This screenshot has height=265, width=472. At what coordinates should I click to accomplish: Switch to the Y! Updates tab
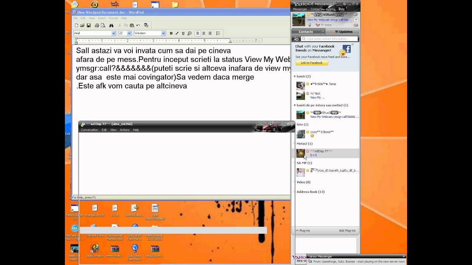tap(342, 32)
